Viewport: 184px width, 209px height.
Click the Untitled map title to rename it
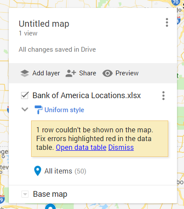(x=44, y=24)
